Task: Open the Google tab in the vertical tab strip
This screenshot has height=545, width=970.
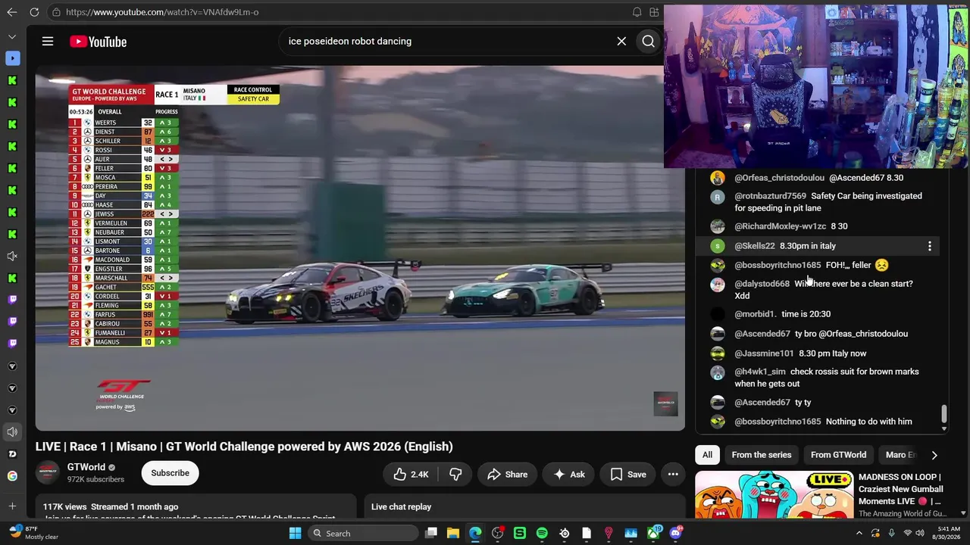Action: click(12, 476)
